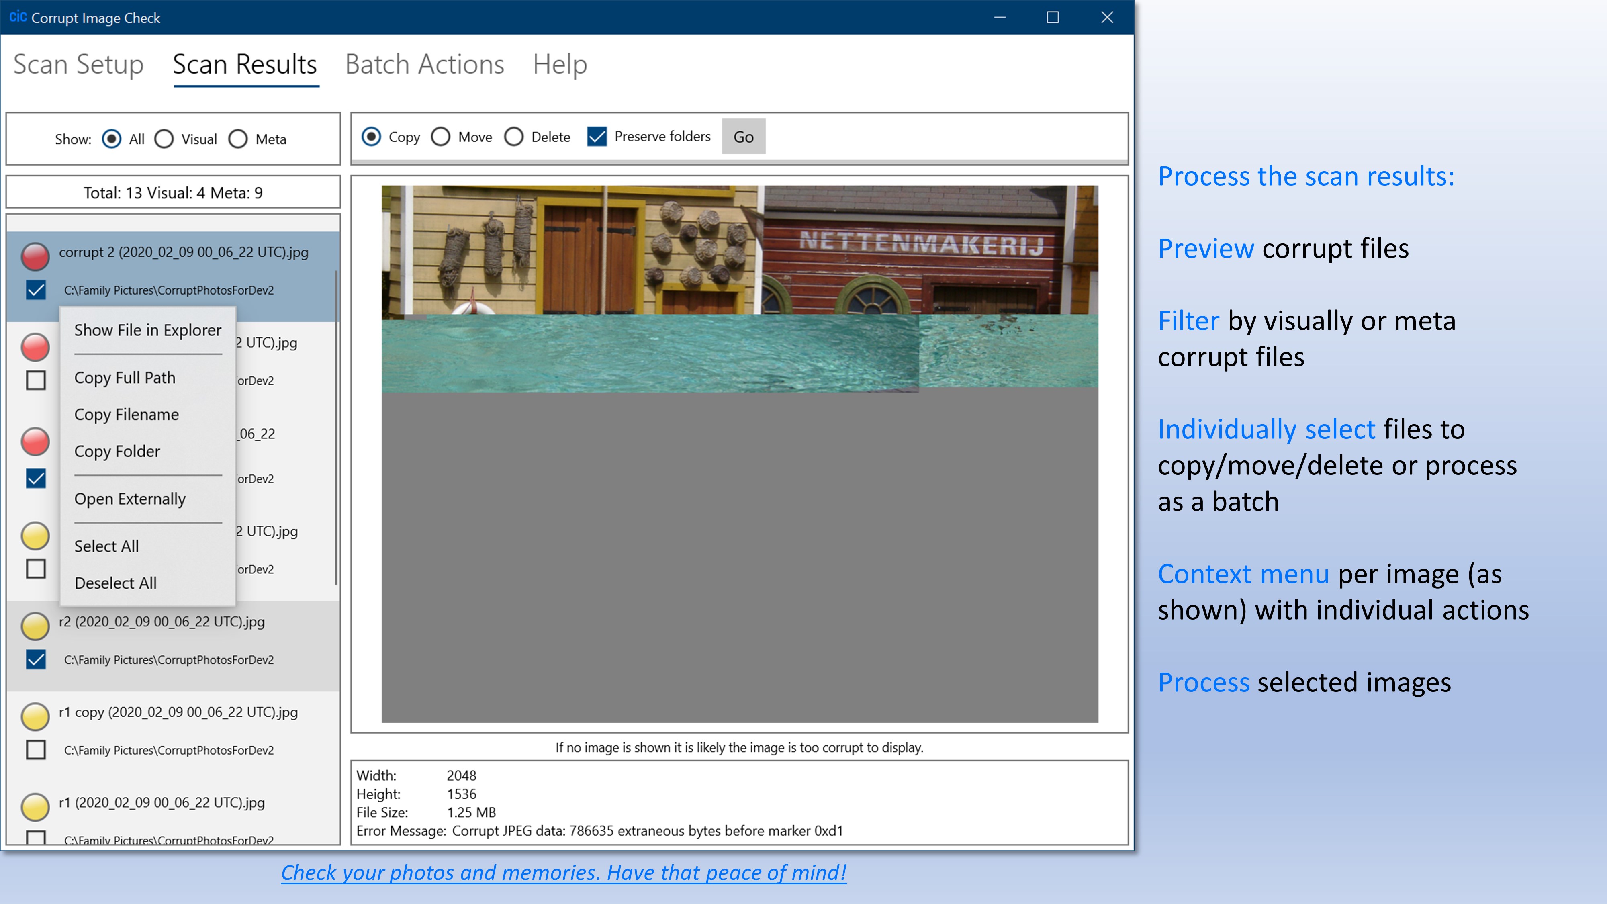Select the Move action radio button
The image size is (1607, 904).
click(x=442, y=137)
